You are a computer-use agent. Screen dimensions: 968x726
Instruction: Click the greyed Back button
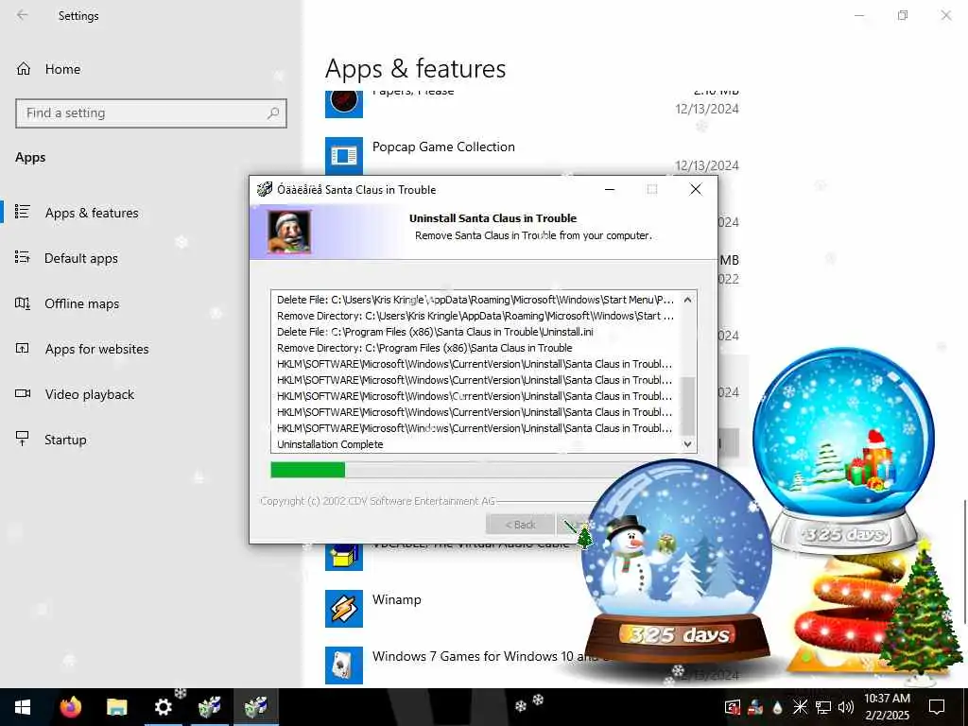520,525
